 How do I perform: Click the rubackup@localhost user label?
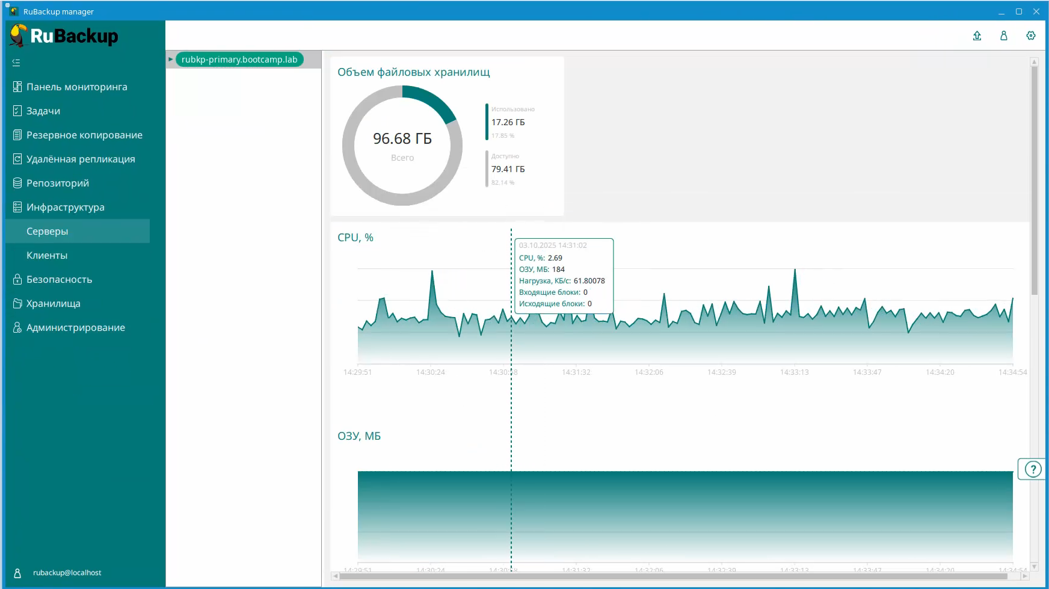pos(67,573)
